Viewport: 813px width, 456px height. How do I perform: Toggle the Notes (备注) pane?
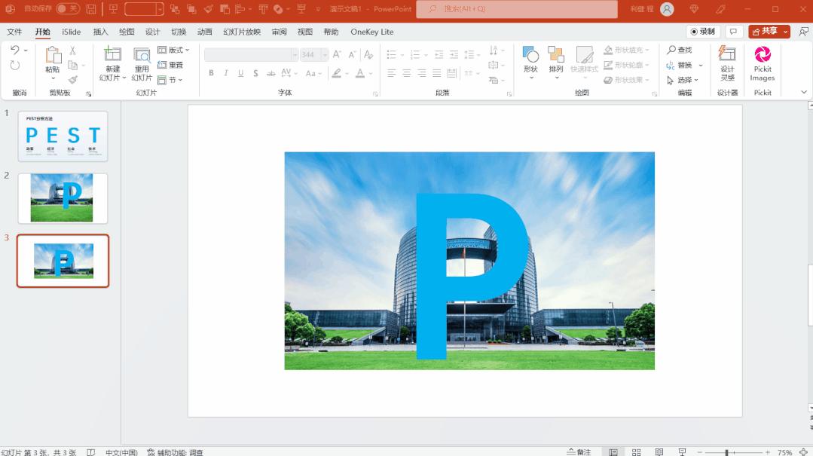click(x=579, y=452)
